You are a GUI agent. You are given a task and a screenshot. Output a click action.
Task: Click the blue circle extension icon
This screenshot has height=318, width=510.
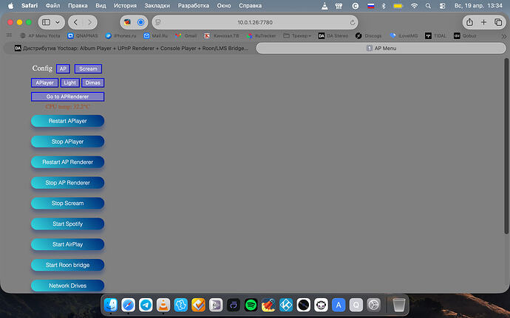(141, 22)
